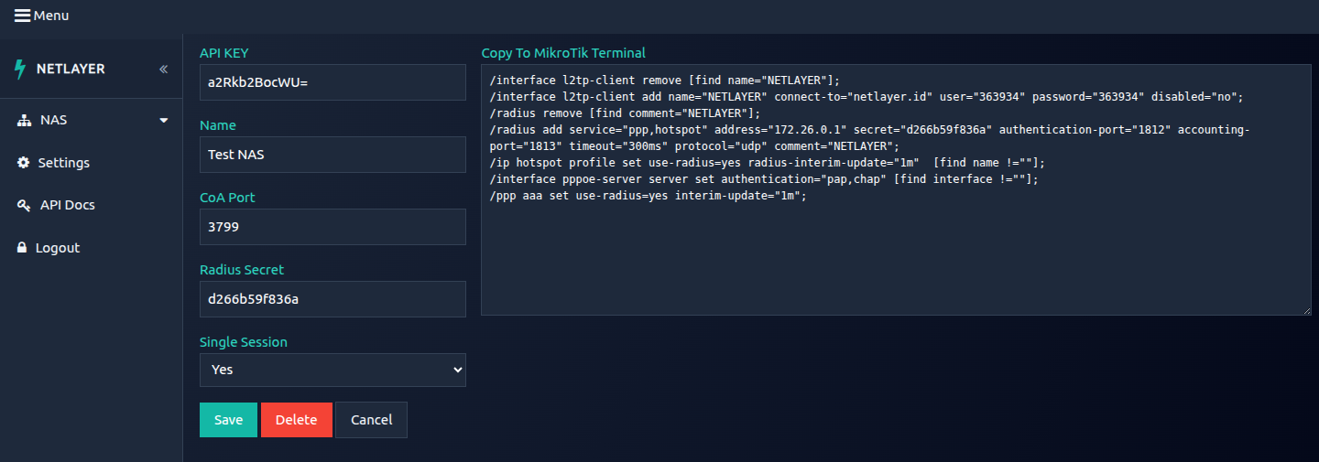Click the Logout lock icon
Viewport: 1319px width, 462px height.
point(22,248)
